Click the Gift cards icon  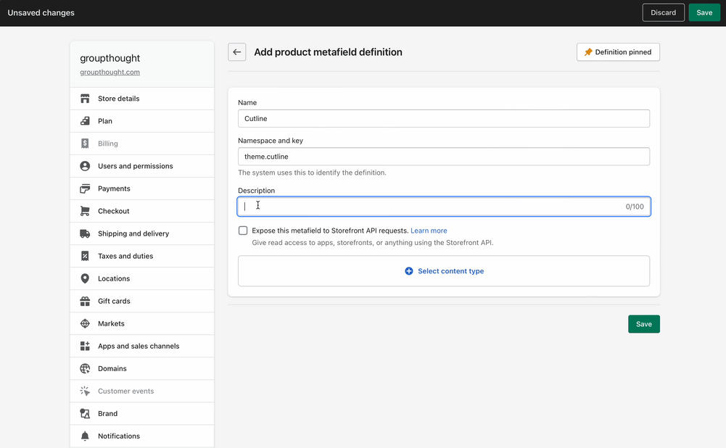point(85,301)
